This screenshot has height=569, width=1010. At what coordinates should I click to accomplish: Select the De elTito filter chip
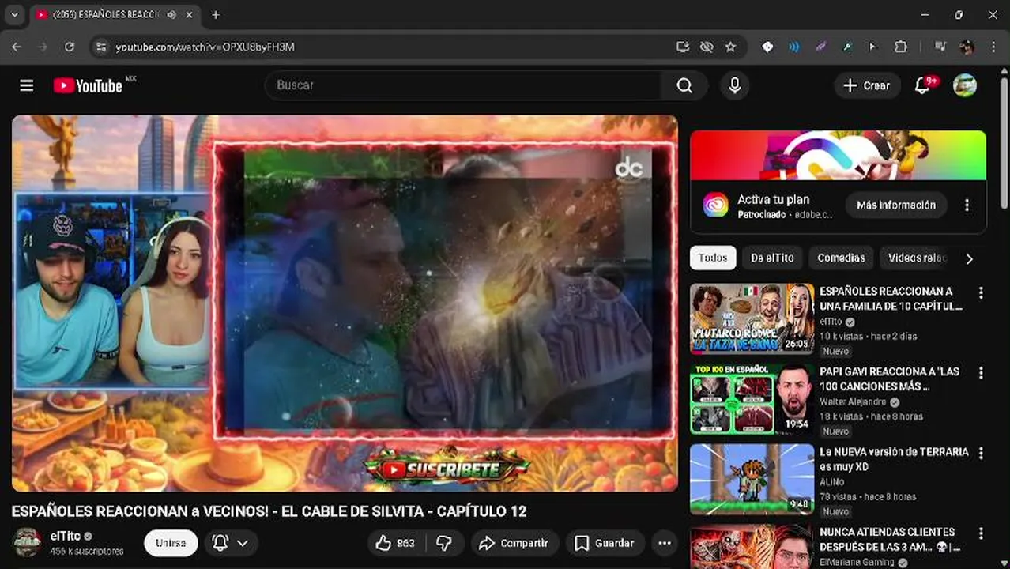coord(773,258)
